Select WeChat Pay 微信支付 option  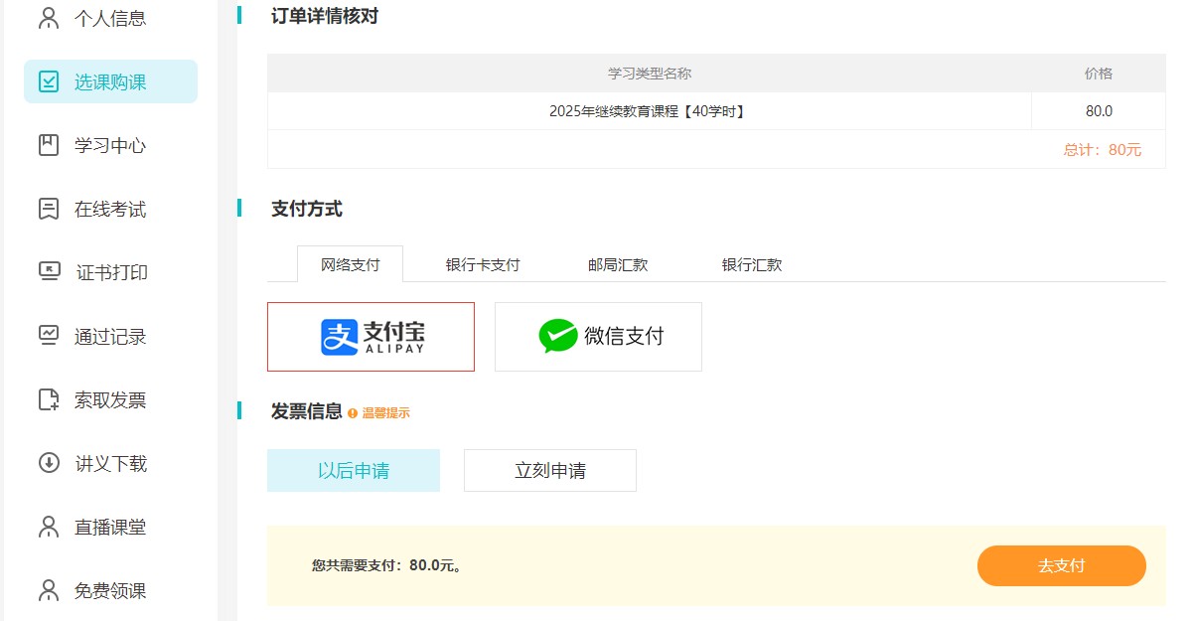coord(597,336)
